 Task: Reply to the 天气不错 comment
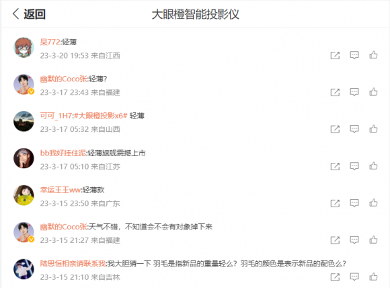point(354,240)
